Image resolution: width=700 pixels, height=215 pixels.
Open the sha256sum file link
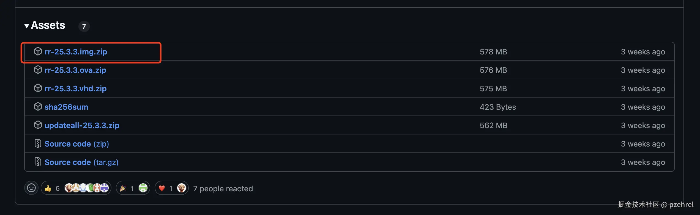pos(66,107)
